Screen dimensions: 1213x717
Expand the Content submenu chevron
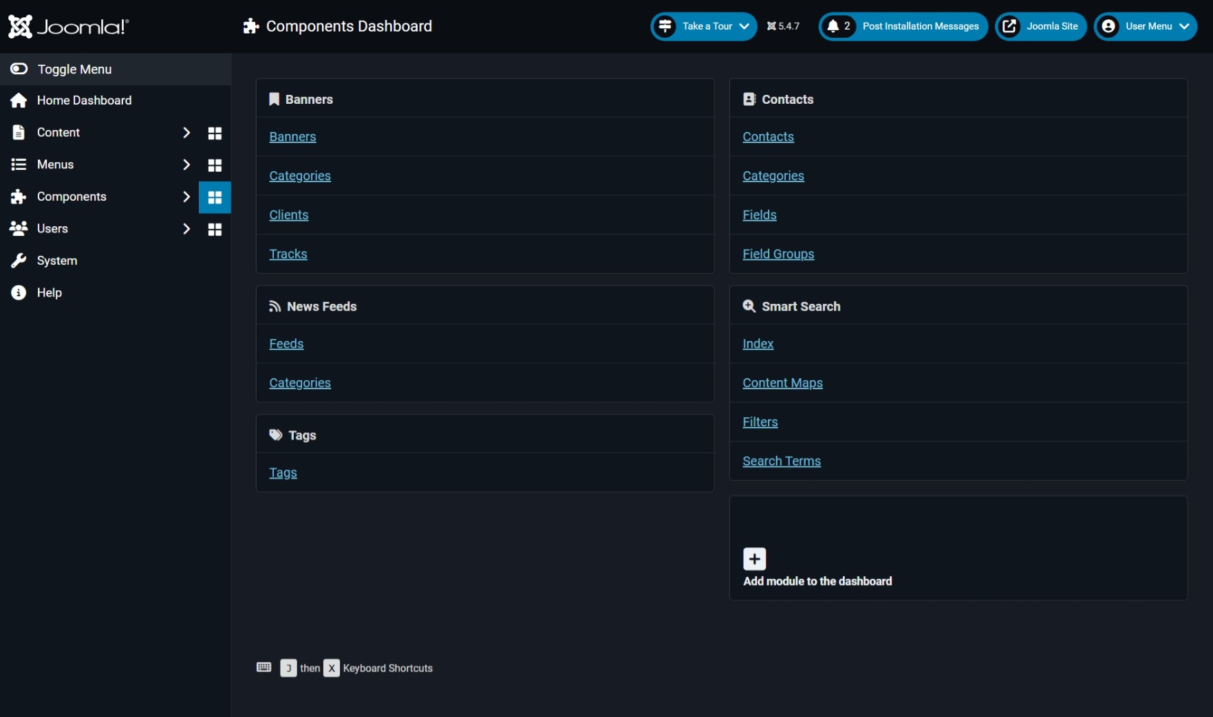[x=186, y=133]
